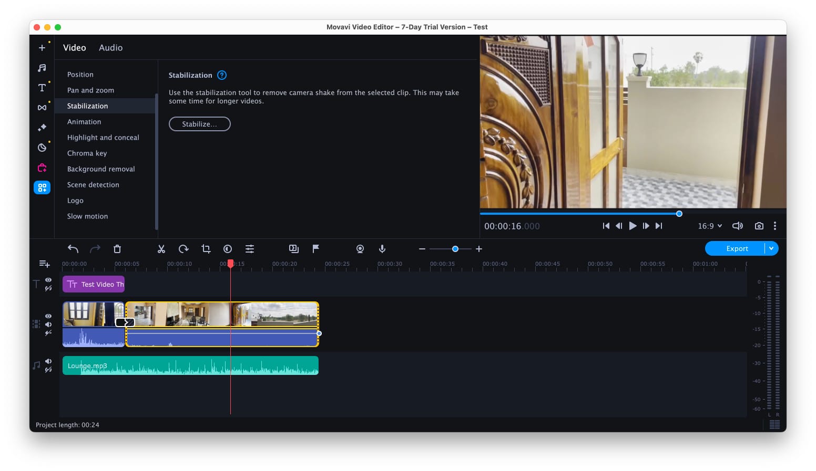Toggle audio track link icon
Image resolution: width=816 pixels, height=471 pixels.
48,370
